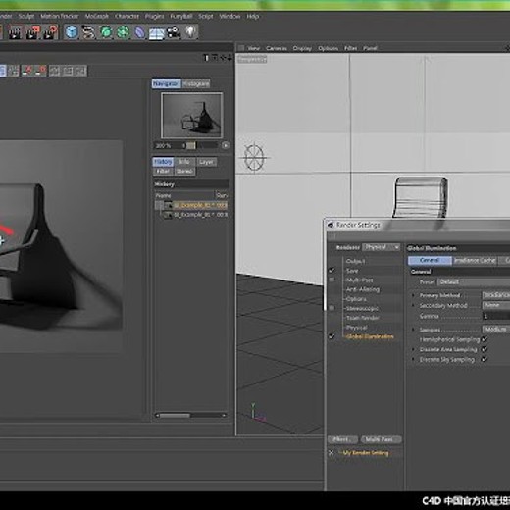The width and height of the screenshot is (510, 510).
Task: Add a Light object with bulb icon
Action: pos(191,32)
